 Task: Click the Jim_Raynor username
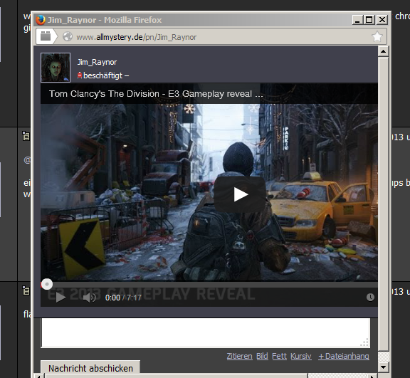tap(97, 62)
